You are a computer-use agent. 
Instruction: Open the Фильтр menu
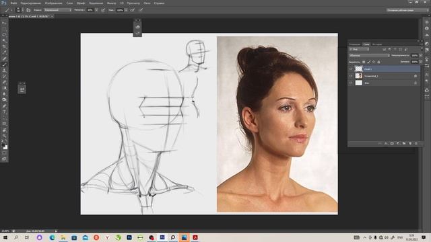point(111,3)
